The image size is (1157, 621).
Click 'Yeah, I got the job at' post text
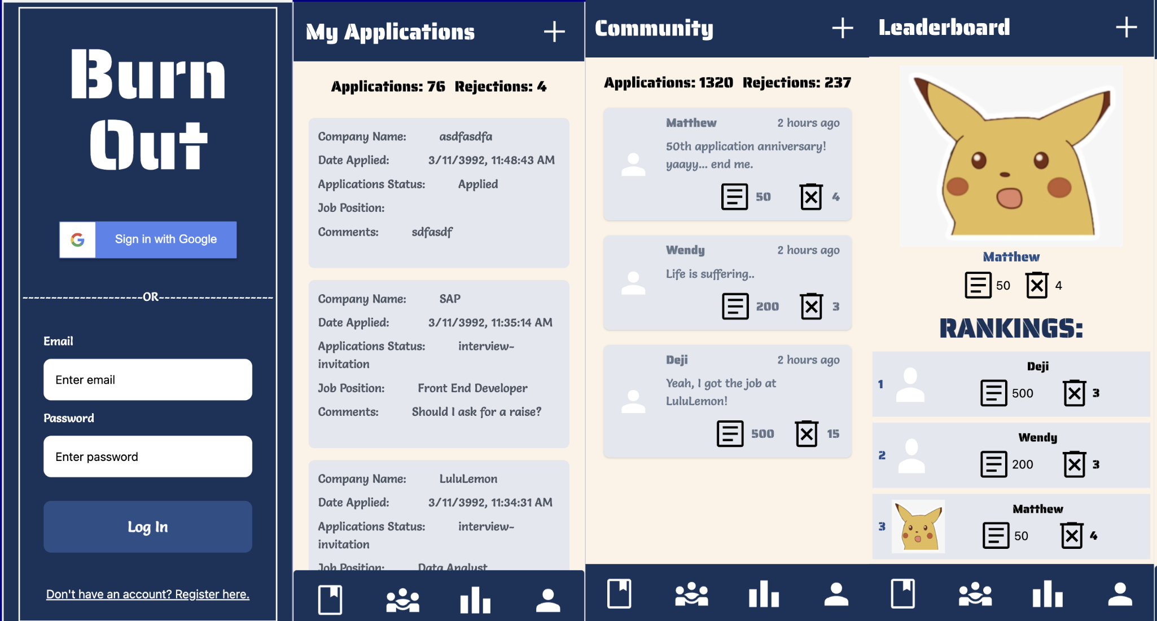pyautogui.click(x=721, y=383)
